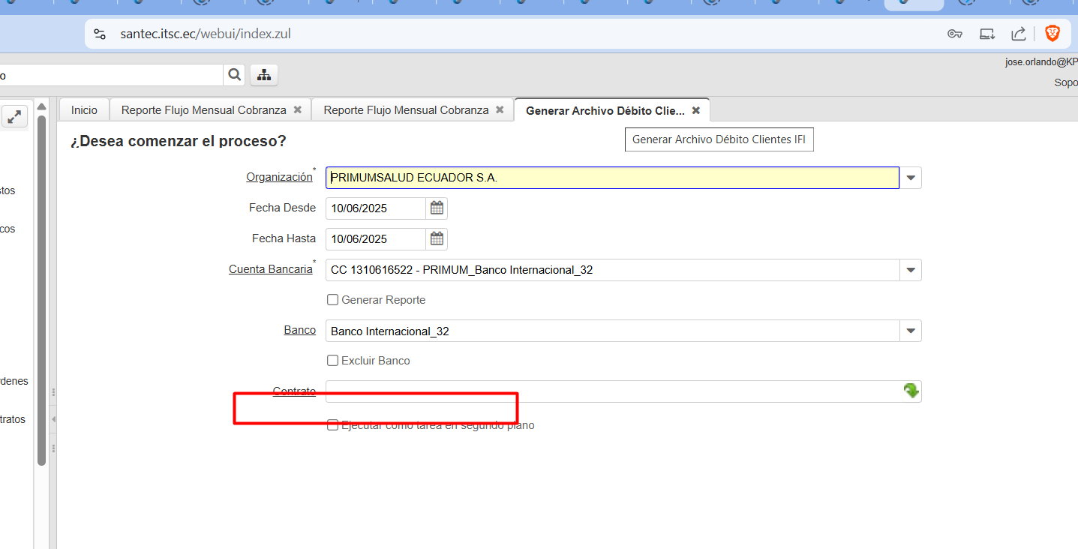This screenshot has height=549, width=1078.
Task: Open the menu tree hierarchy icon
Action: (x=264, y=75)
